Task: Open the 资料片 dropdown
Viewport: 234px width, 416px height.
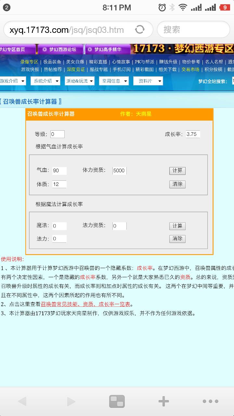Action: coord(148,81)
